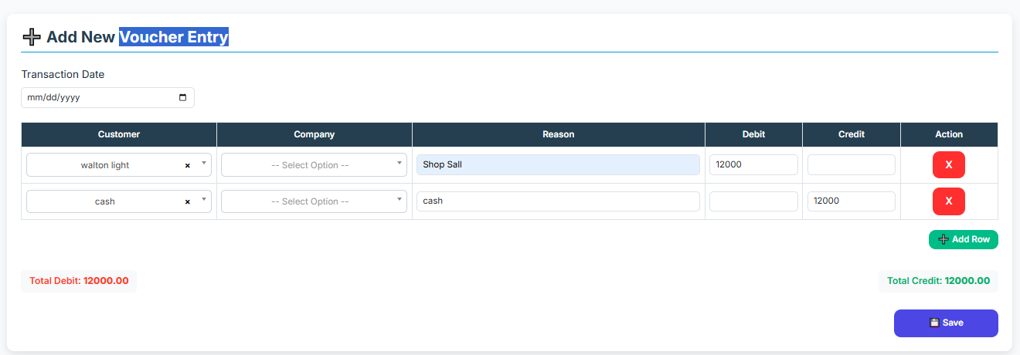Save the voucher entry
Screen dimensions: 1020x355
tap(945, 323)
